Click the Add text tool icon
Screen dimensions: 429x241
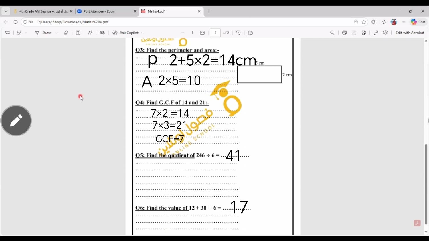pos(78,33)
